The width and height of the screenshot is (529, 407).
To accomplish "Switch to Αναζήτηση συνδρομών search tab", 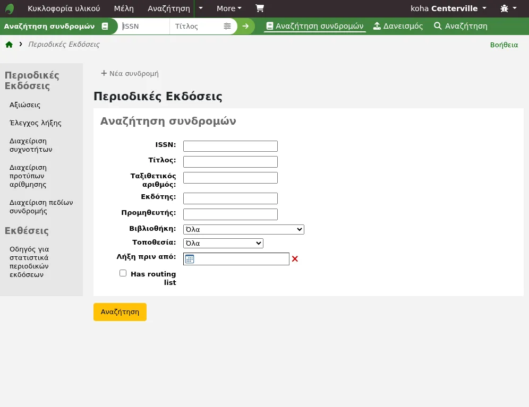I will pos(315,27).
